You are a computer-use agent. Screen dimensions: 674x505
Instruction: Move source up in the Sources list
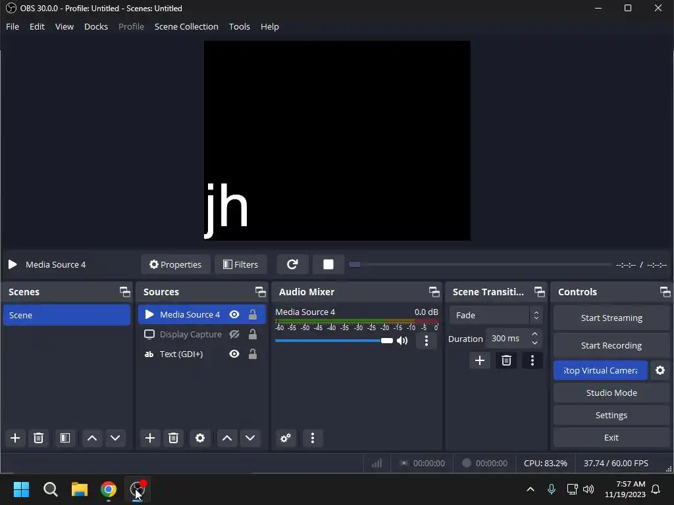pyautogui.click(x=227, y=438)
